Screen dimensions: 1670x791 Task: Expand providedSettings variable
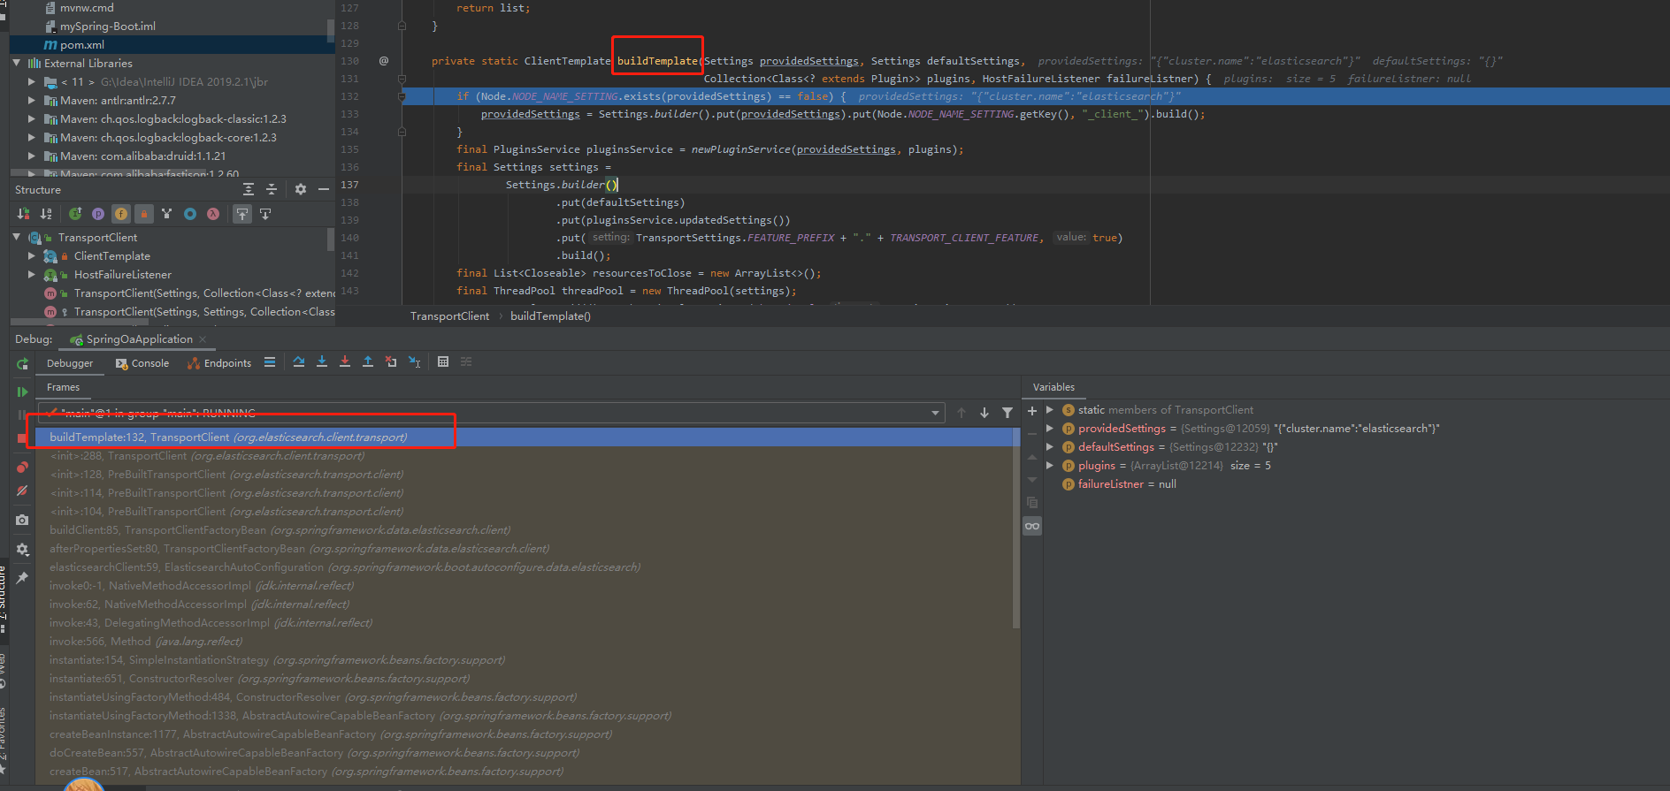(1050, 429)
